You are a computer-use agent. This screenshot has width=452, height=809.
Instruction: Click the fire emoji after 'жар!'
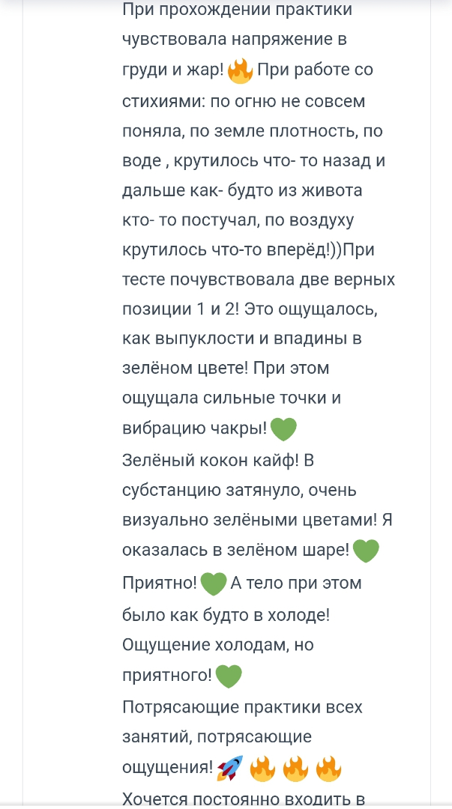tap(240, 70)
